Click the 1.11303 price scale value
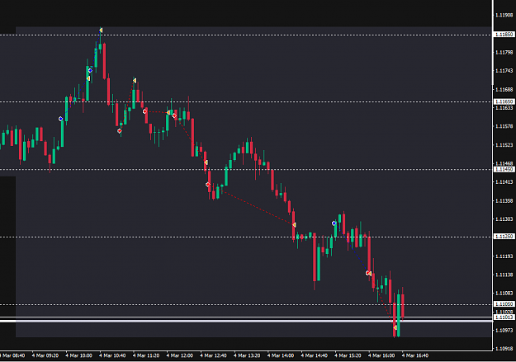The image size is (516, 362). click(x=504, y=219)
